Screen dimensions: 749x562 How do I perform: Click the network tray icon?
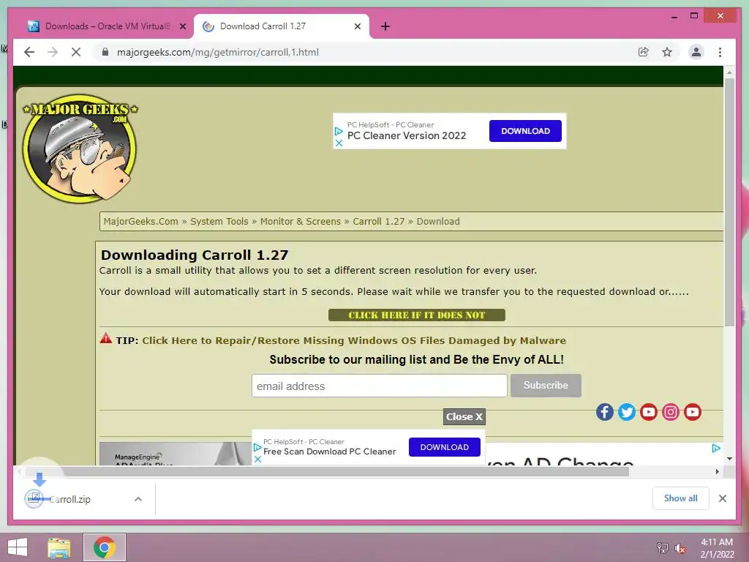coord(663,547)
